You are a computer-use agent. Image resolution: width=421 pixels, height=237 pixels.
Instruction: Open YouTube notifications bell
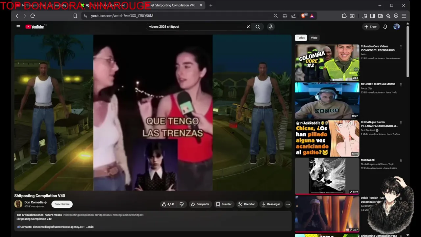pos(385,27)
